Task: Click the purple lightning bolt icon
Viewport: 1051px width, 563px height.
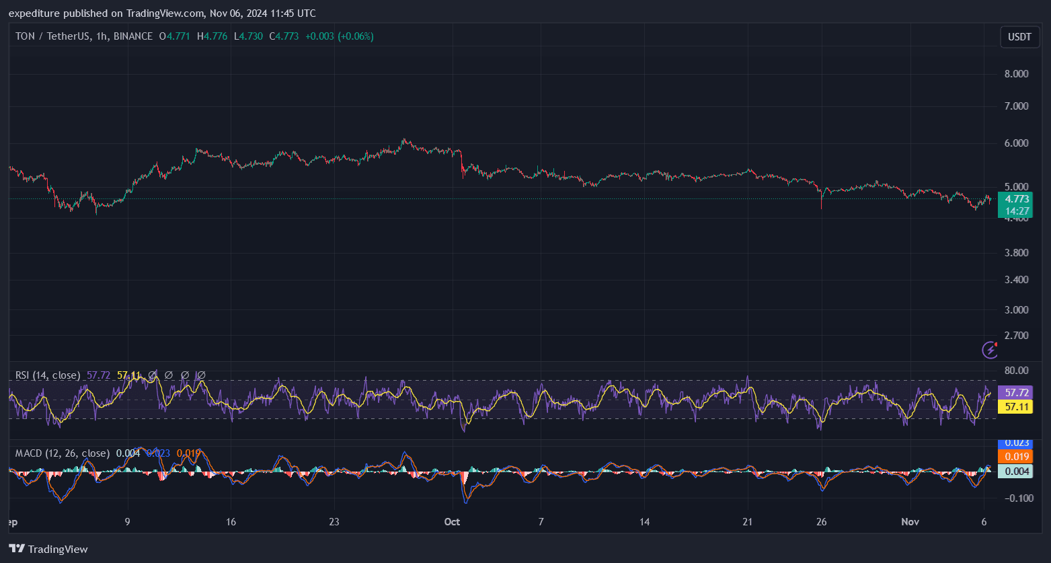Action: pyautogui.click(x=990, y=349)
